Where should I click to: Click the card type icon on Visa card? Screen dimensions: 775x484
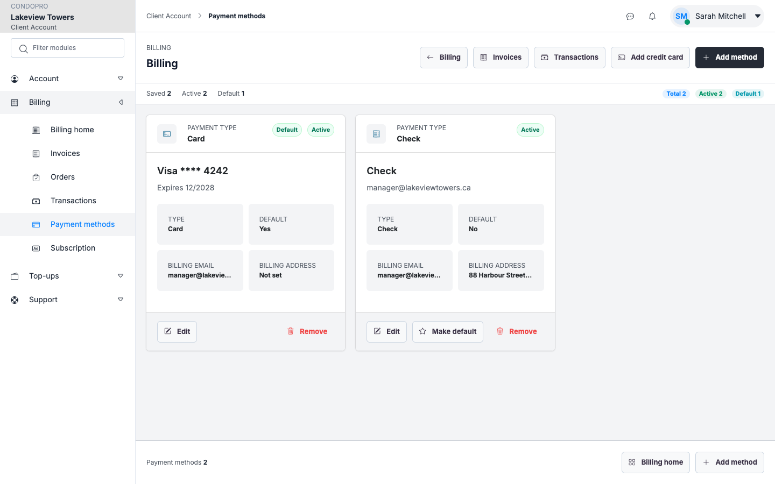pos(167,134)
